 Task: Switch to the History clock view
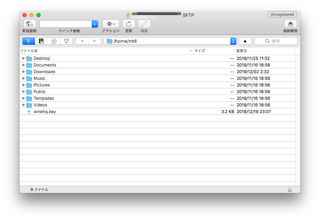click(x=54, y=41)
